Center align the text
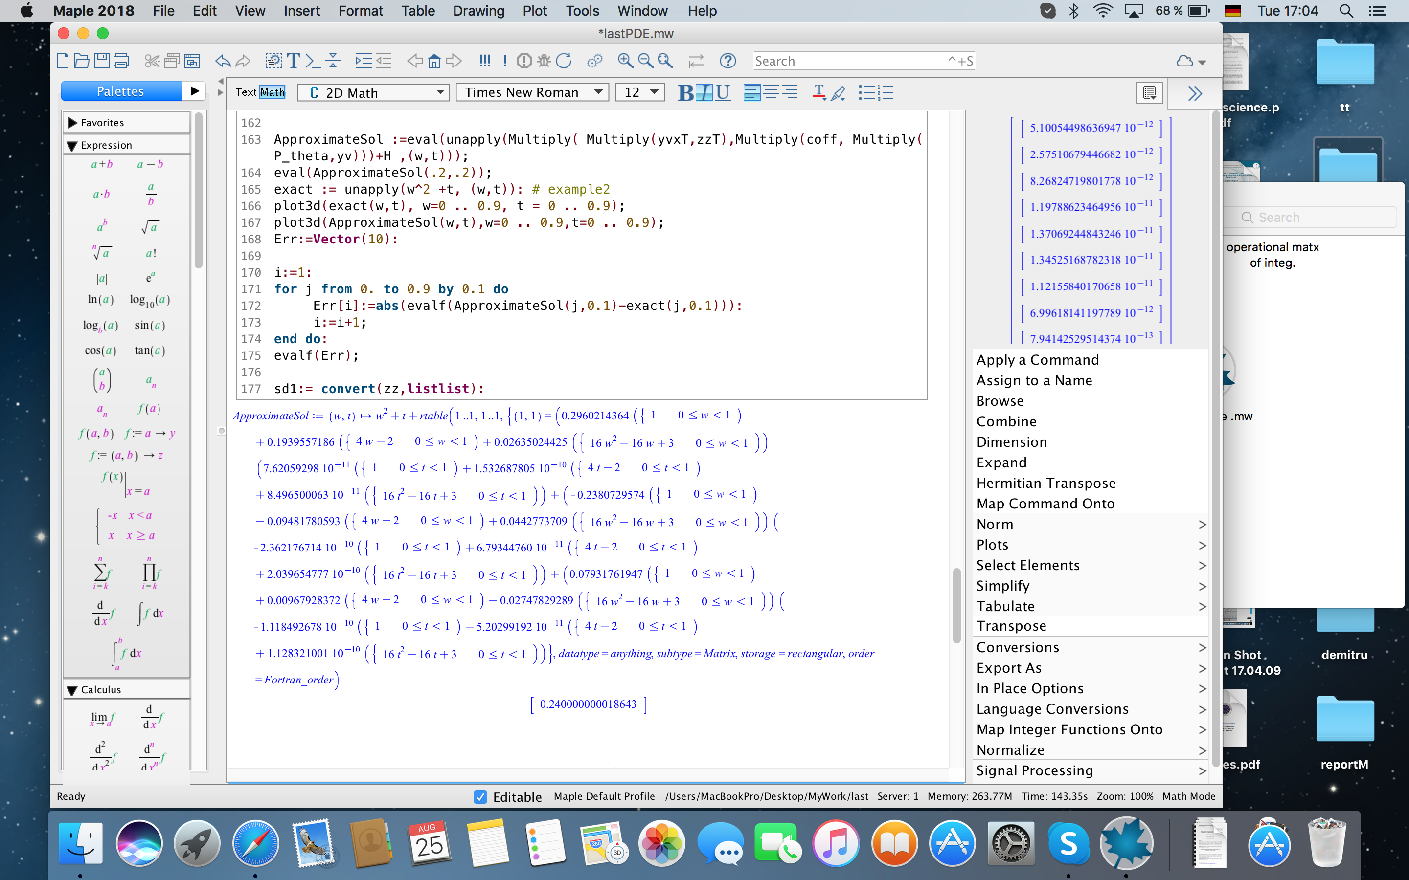 tap(771, 92)
